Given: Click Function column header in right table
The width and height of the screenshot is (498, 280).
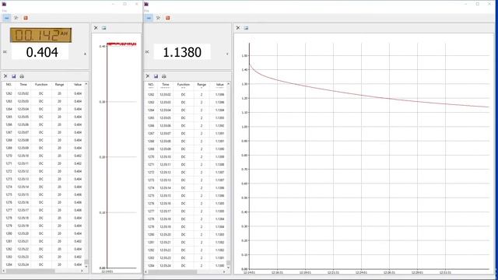Looking at the screenshot, I should click(184, 85).
